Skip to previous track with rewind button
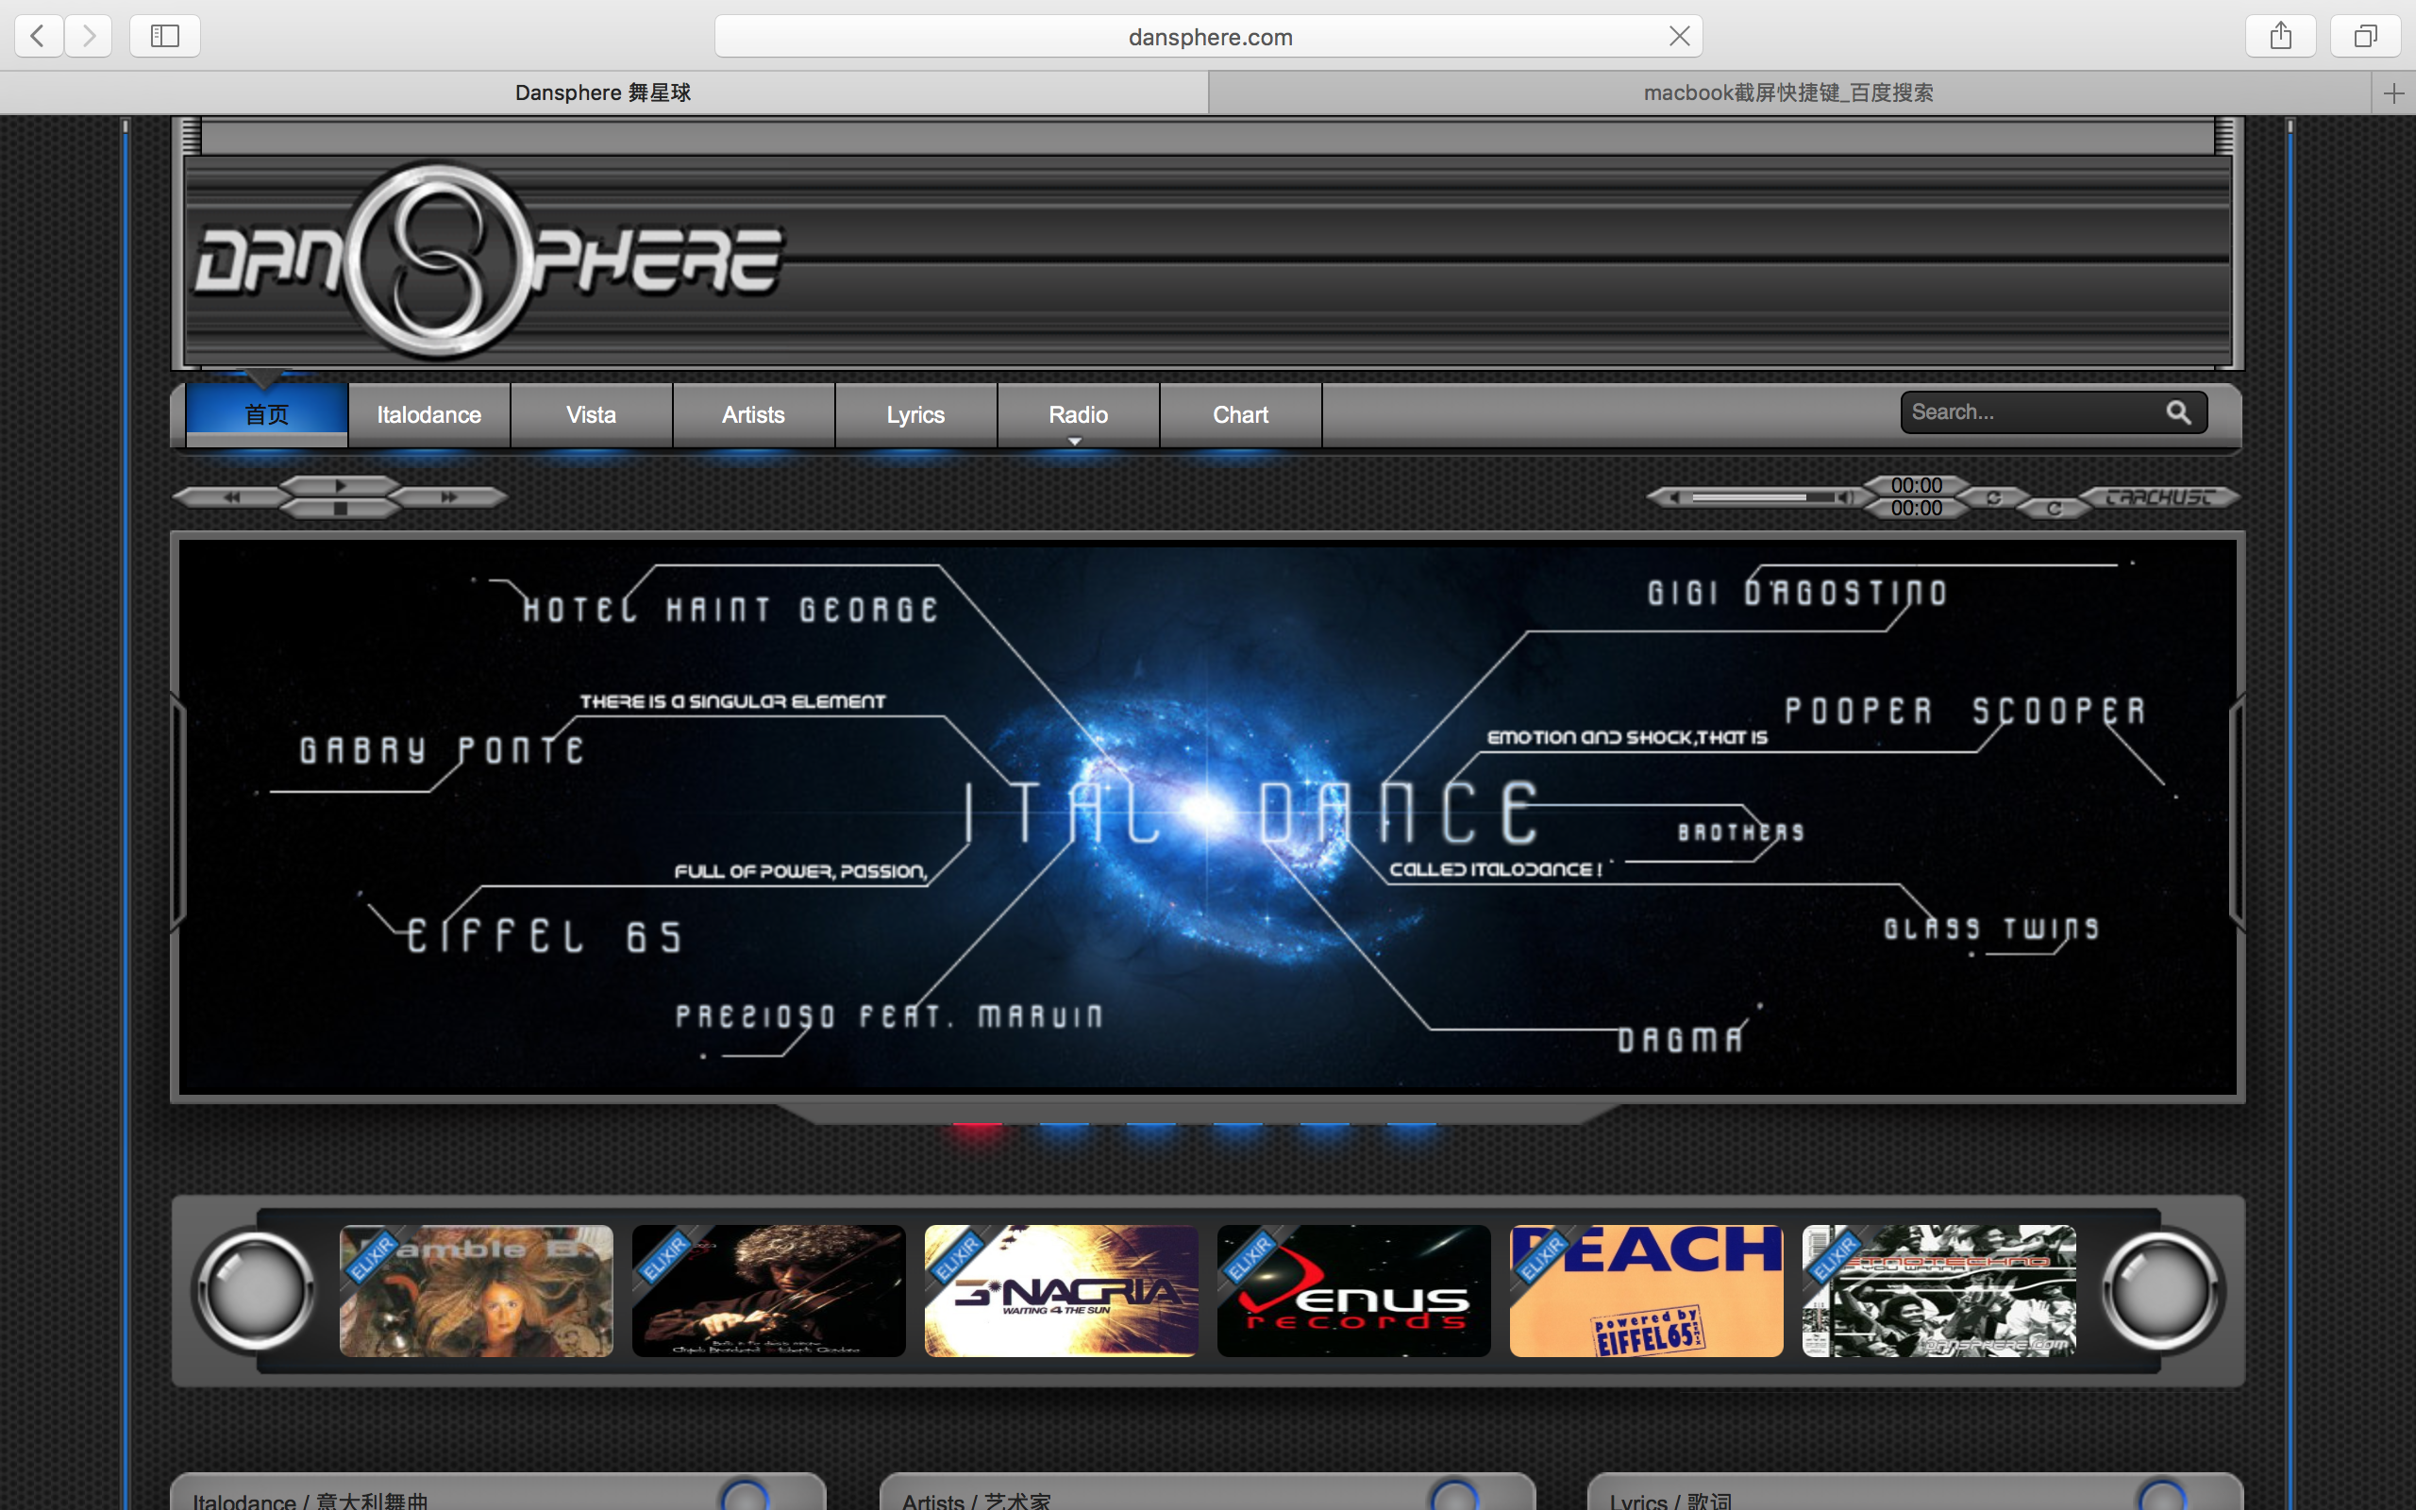 click(231, 496)
